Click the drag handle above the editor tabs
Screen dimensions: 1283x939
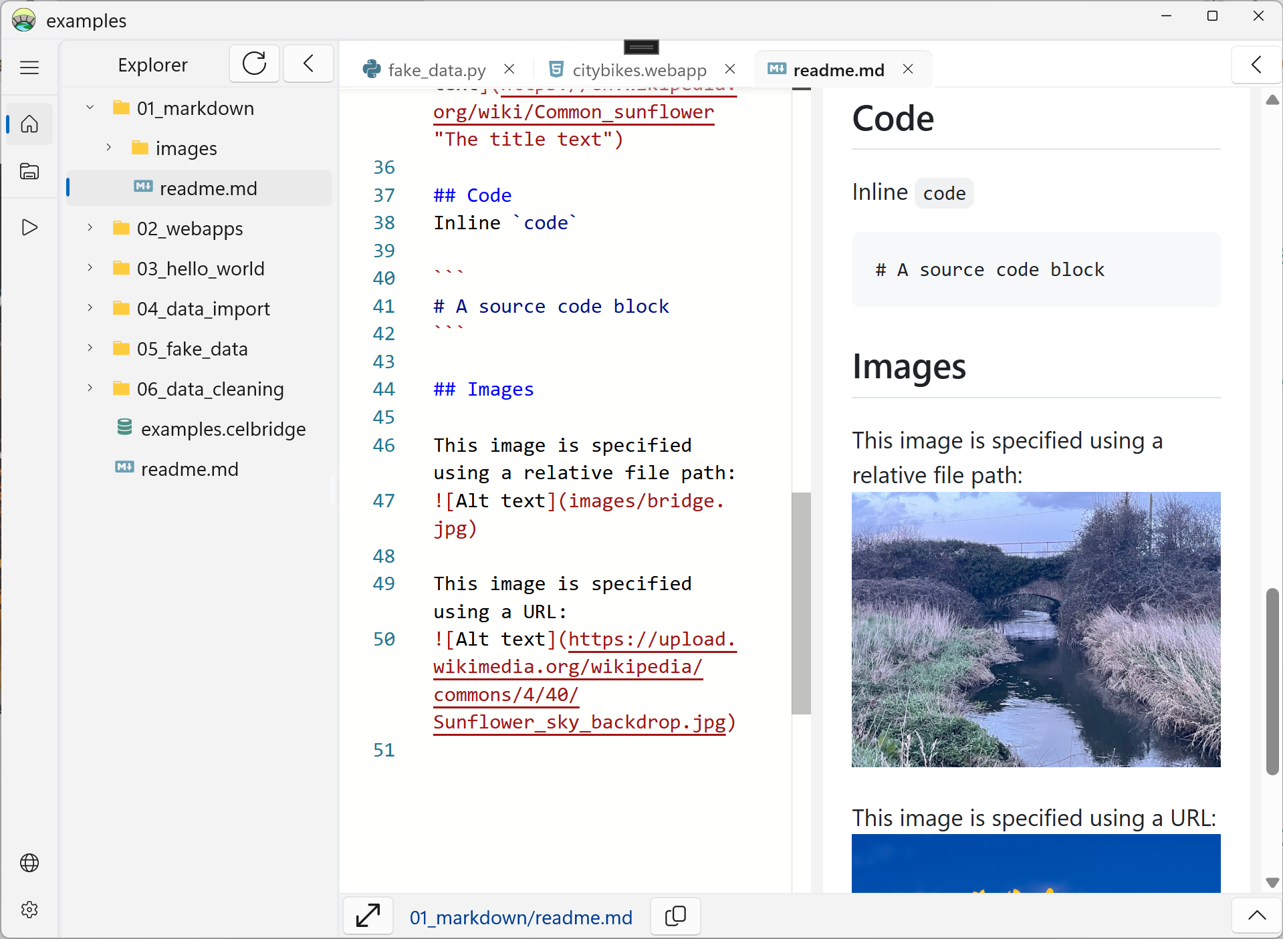coord(641,47)
